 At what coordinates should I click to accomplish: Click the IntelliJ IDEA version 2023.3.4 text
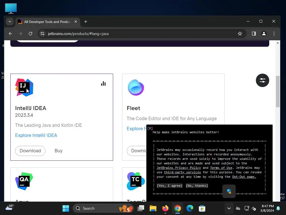[24, 115]
